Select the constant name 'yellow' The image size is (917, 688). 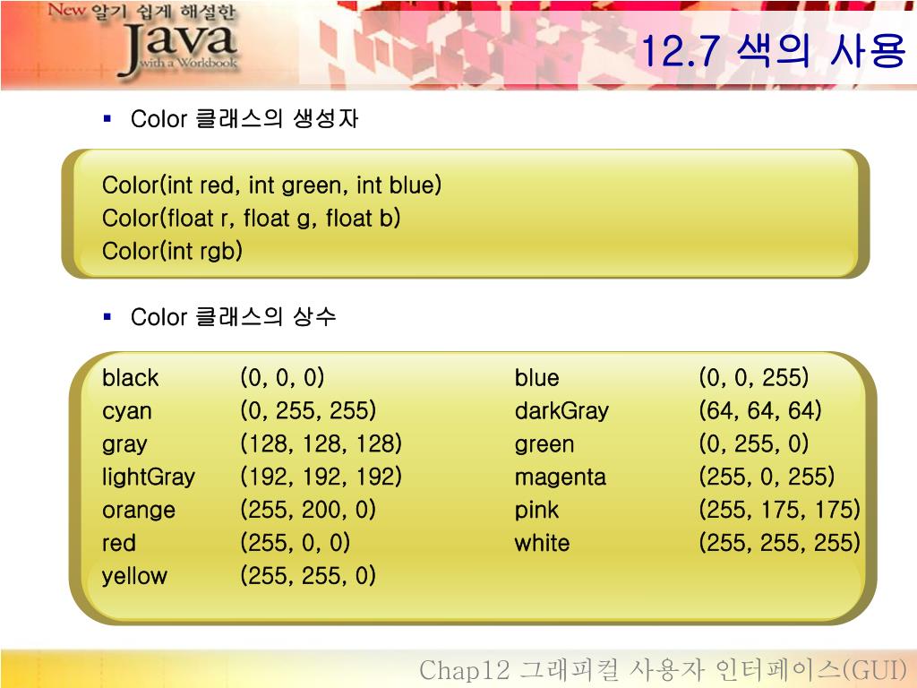tap(134, 576)
